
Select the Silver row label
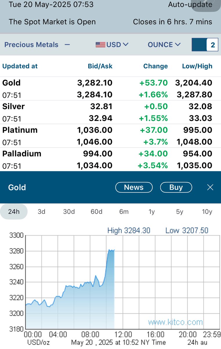[x=14, y=106]
